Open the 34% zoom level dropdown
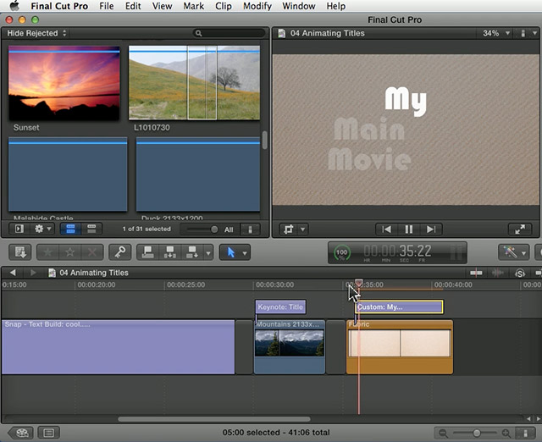The width and height of the screenshot is (542, 442). 496,33
